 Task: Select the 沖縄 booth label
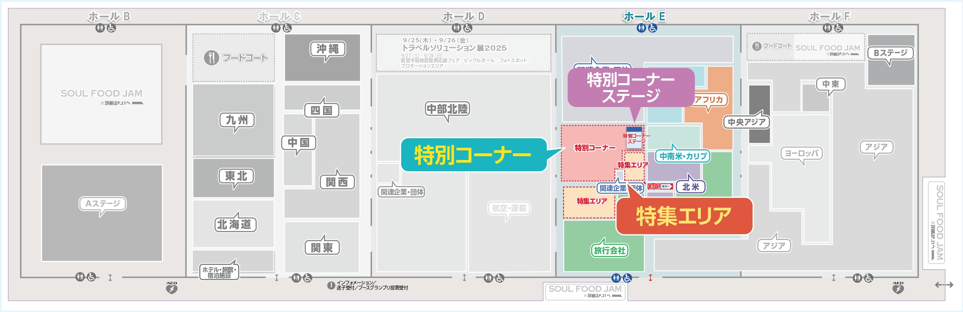point(328,49)
